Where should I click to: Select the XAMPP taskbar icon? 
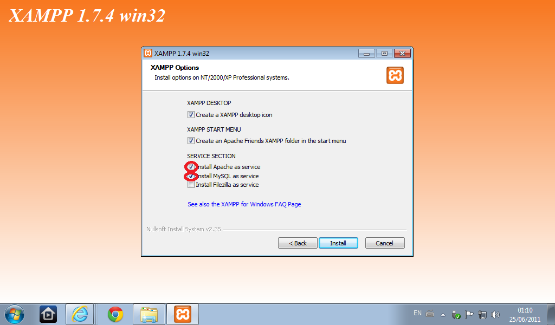coord(183,314)
